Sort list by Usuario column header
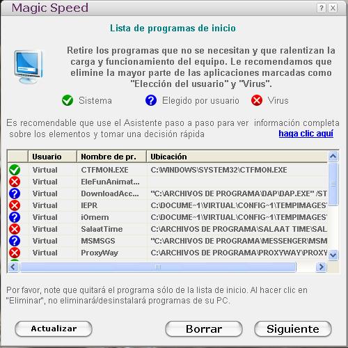 (x=52, y=157)
